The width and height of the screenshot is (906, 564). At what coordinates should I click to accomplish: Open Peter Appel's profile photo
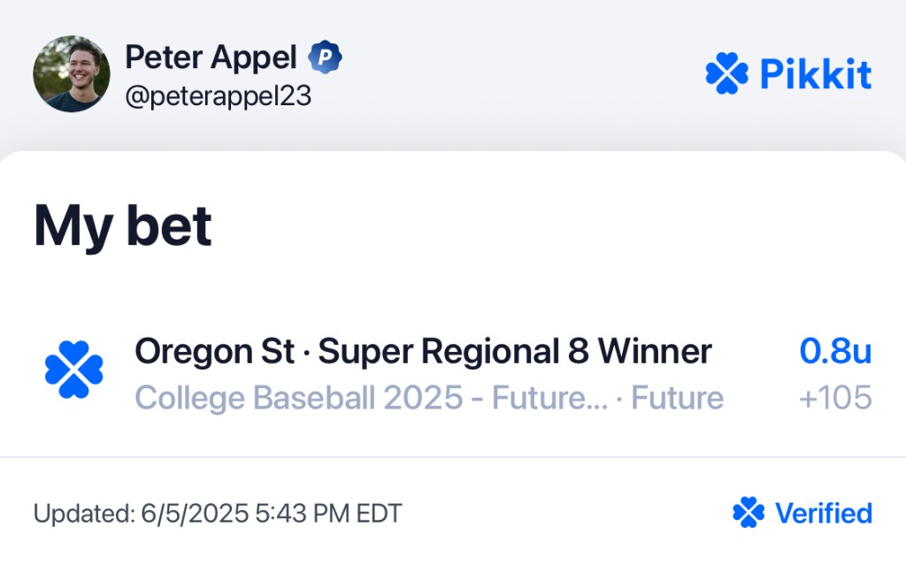click(x=72, y=74)
